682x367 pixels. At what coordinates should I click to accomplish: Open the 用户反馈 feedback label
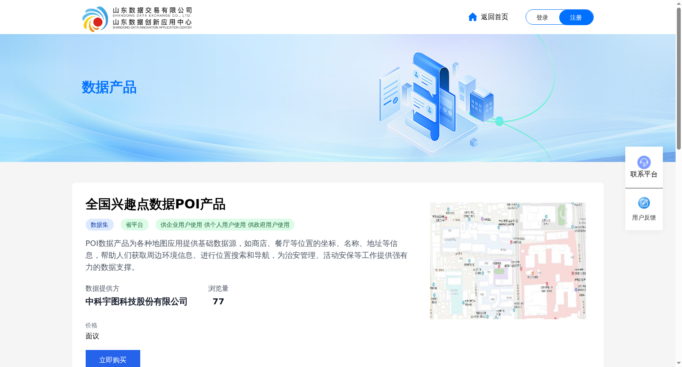pyautogui.click(x=644, y=218)
